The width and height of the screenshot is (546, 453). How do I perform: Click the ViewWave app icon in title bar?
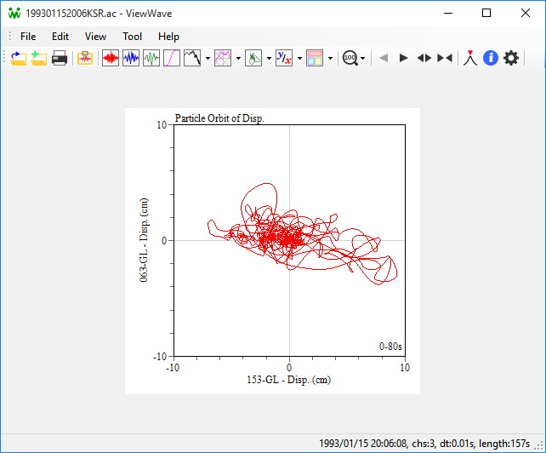click(x=14, y=14)
